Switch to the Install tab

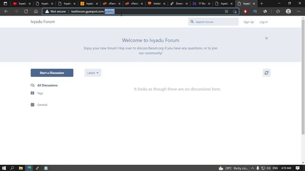click(157, 3)
